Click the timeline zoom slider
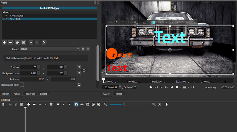237x132 pixels. tap(130, 104)
